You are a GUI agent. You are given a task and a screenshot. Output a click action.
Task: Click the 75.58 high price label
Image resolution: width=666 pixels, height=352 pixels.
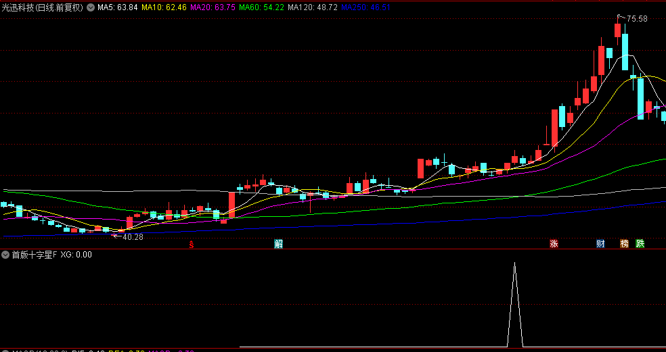637,19
